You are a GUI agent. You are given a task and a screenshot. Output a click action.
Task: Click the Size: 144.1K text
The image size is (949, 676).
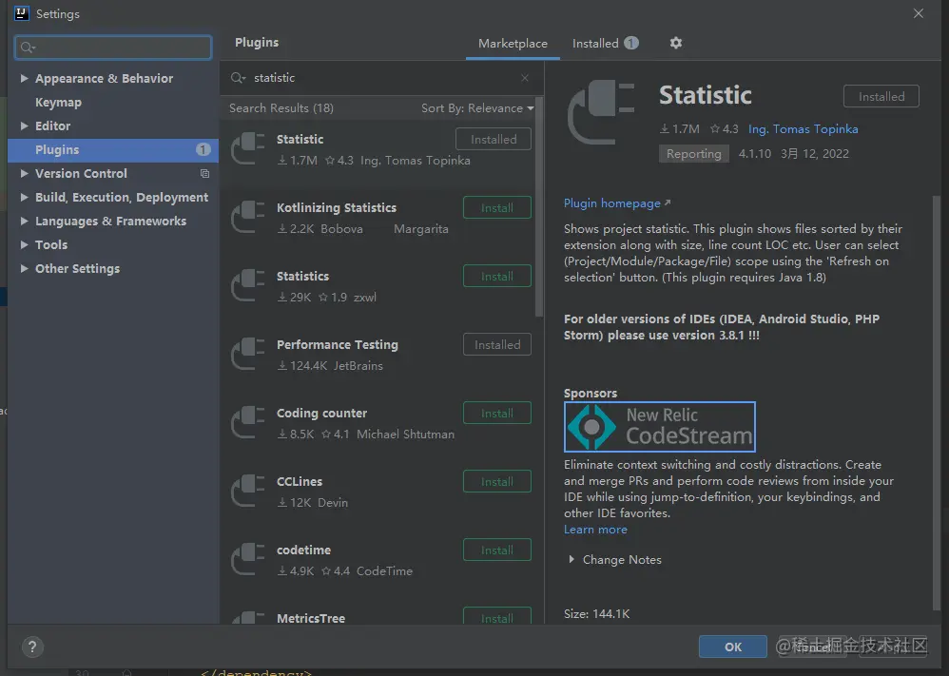(x=596, y=613)
